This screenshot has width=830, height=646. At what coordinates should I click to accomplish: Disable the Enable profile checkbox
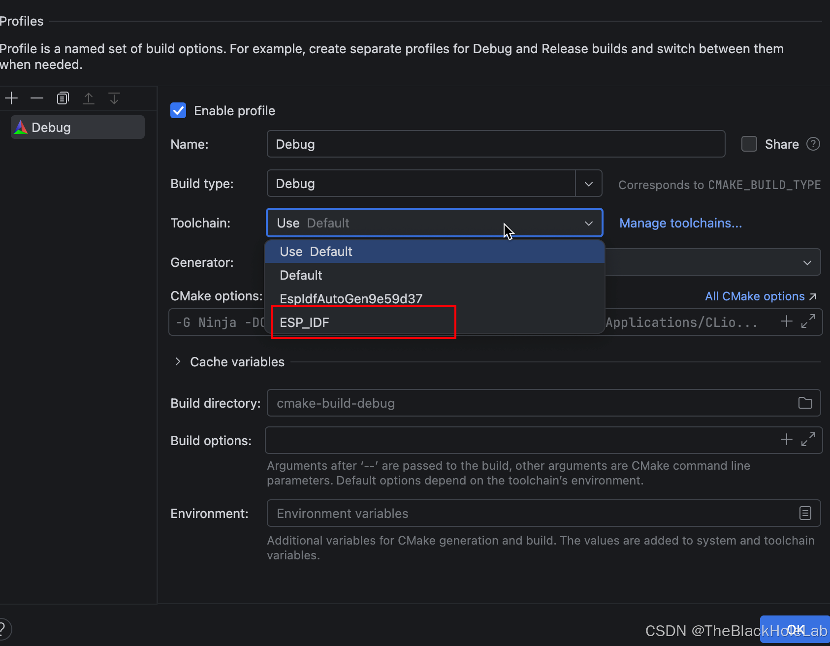178,110
